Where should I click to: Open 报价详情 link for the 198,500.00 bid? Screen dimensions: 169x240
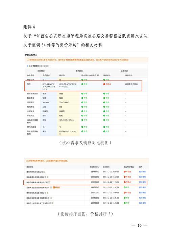coord(142,198)
